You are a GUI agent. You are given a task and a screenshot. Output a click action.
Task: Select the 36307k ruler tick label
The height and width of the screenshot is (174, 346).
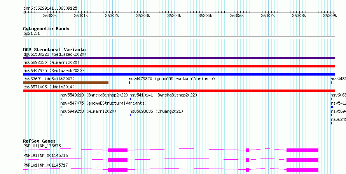tap(268, 16)
